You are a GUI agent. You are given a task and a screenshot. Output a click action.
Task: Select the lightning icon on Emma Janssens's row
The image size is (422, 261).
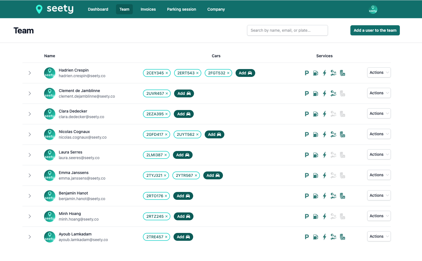324,175
